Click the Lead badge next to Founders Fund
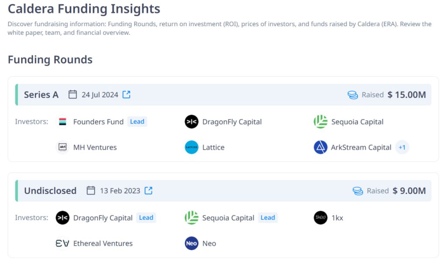 pos(137,122)
